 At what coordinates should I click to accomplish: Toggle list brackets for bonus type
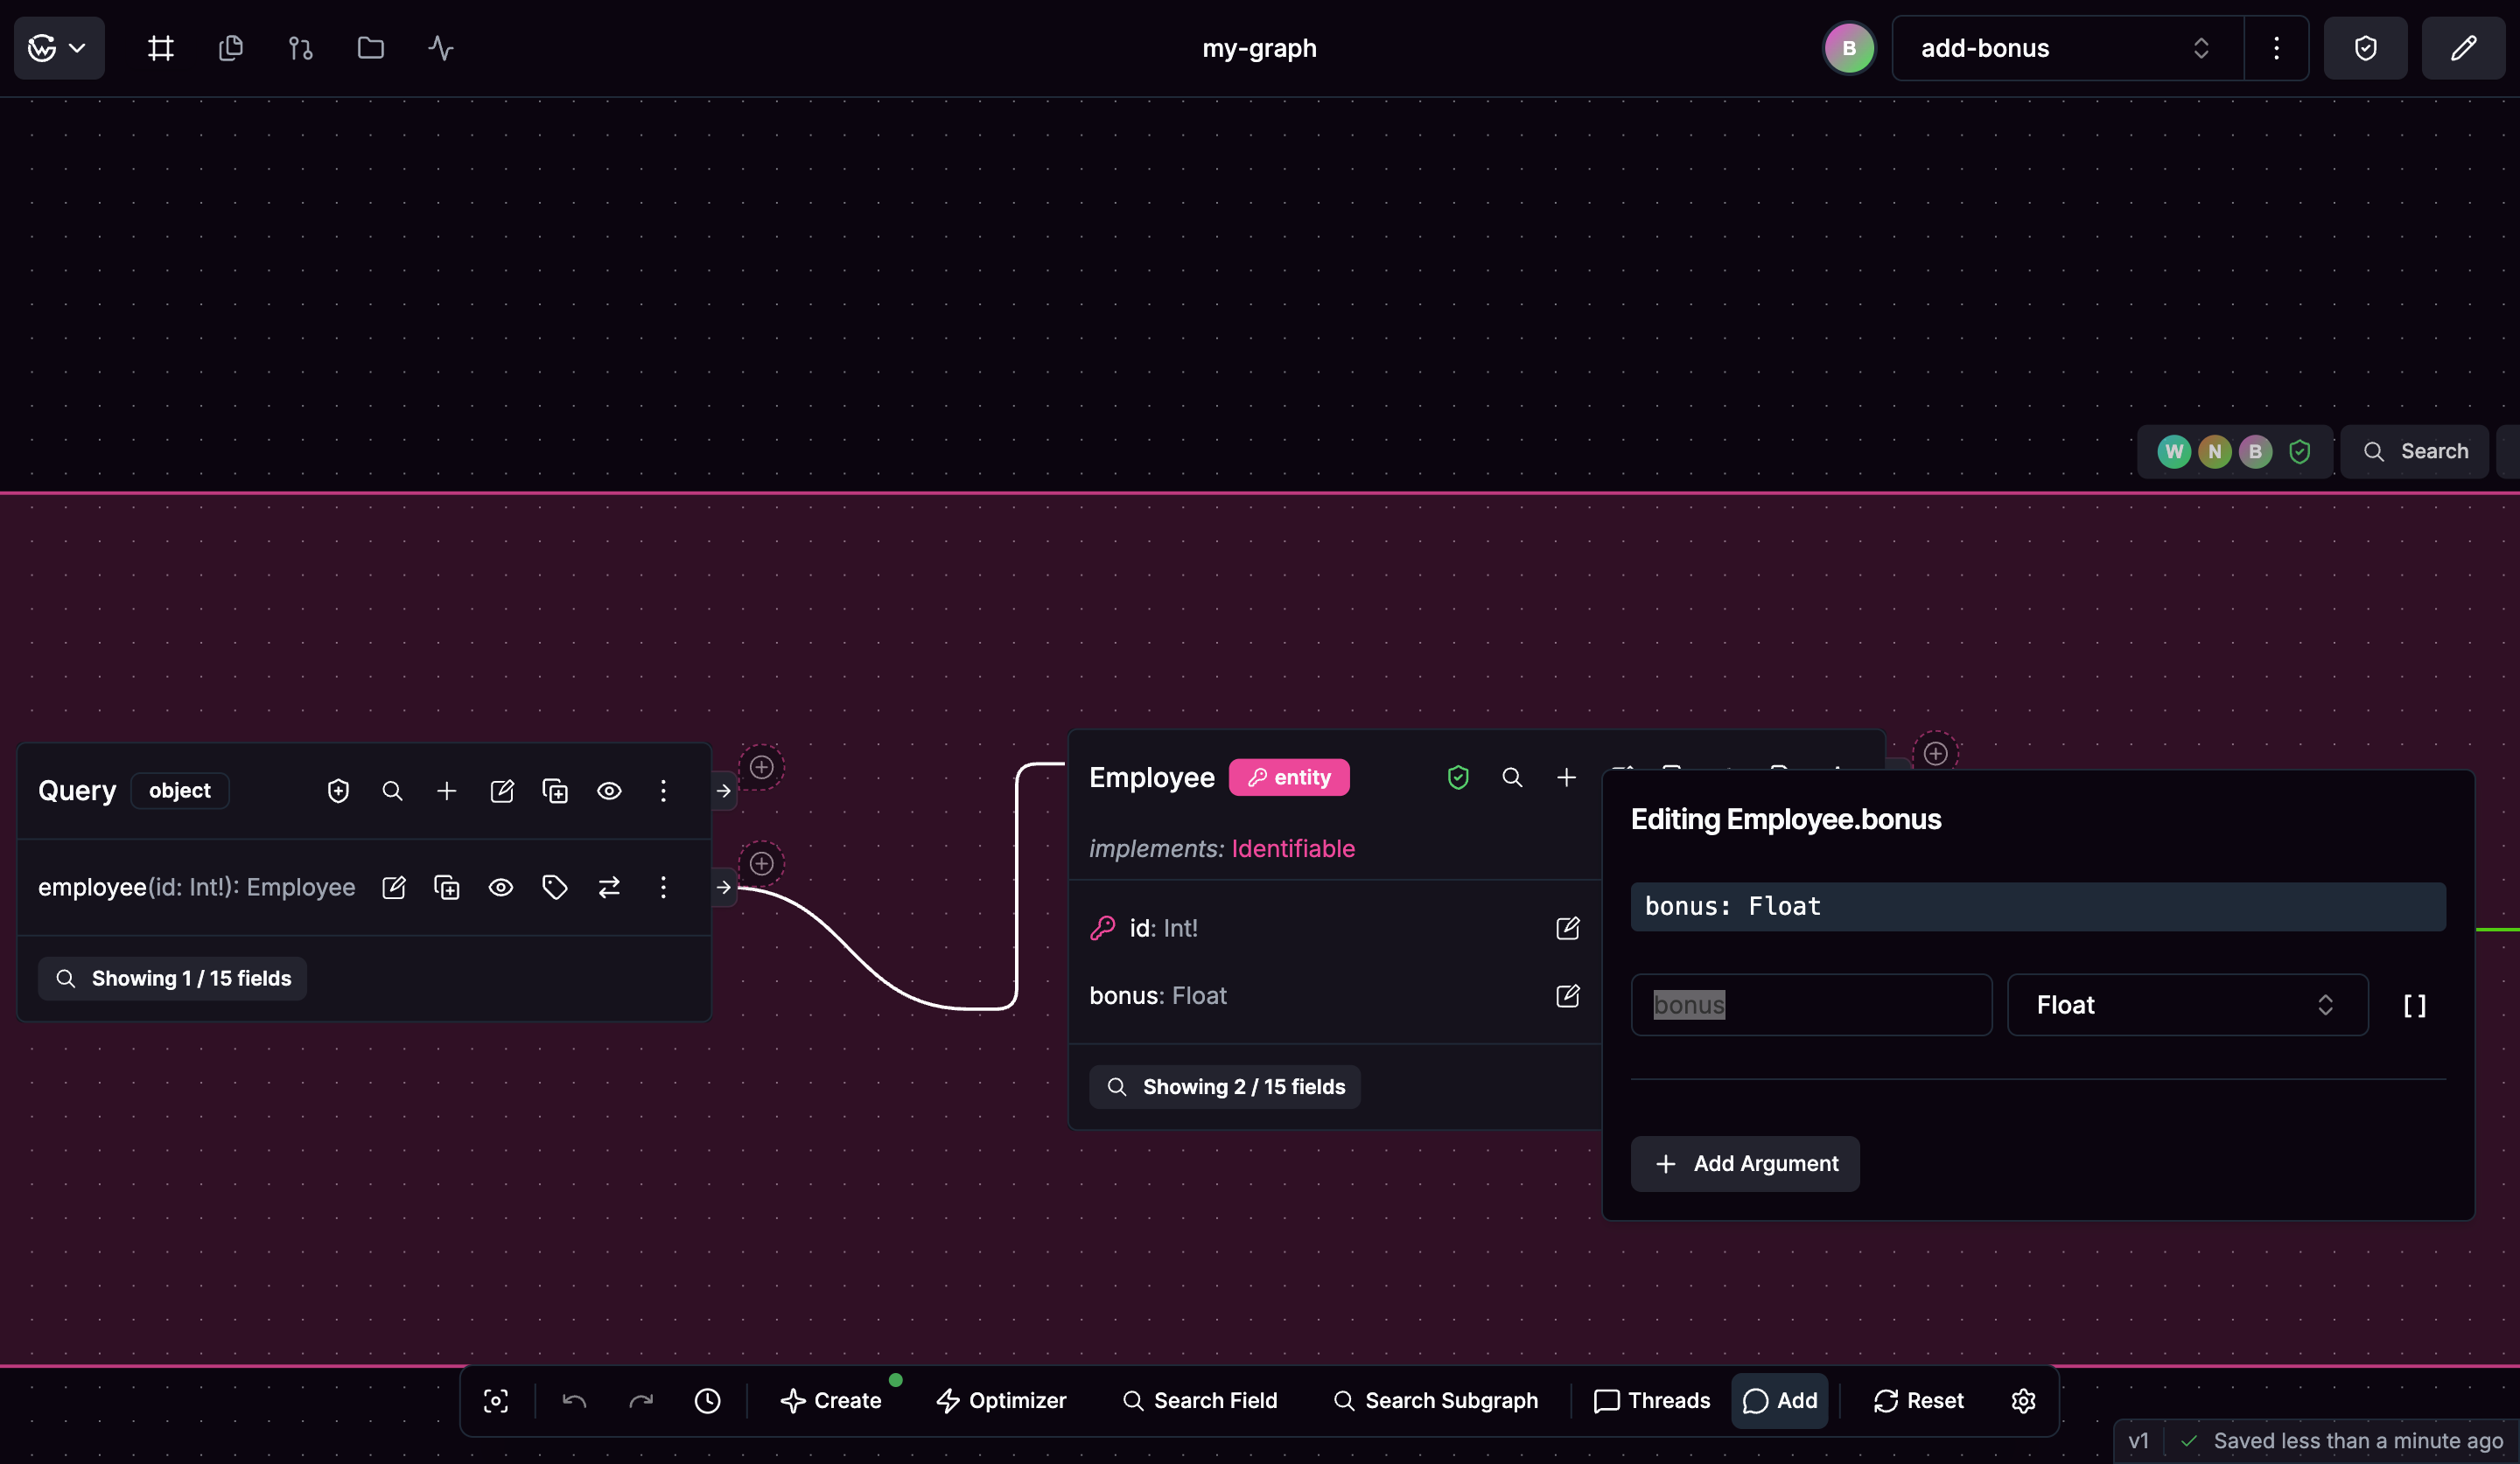(2414, 1006)
